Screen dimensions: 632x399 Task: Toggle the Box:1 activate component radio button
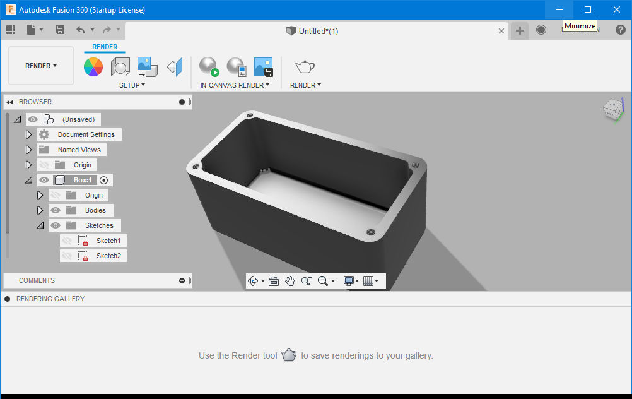104,181
